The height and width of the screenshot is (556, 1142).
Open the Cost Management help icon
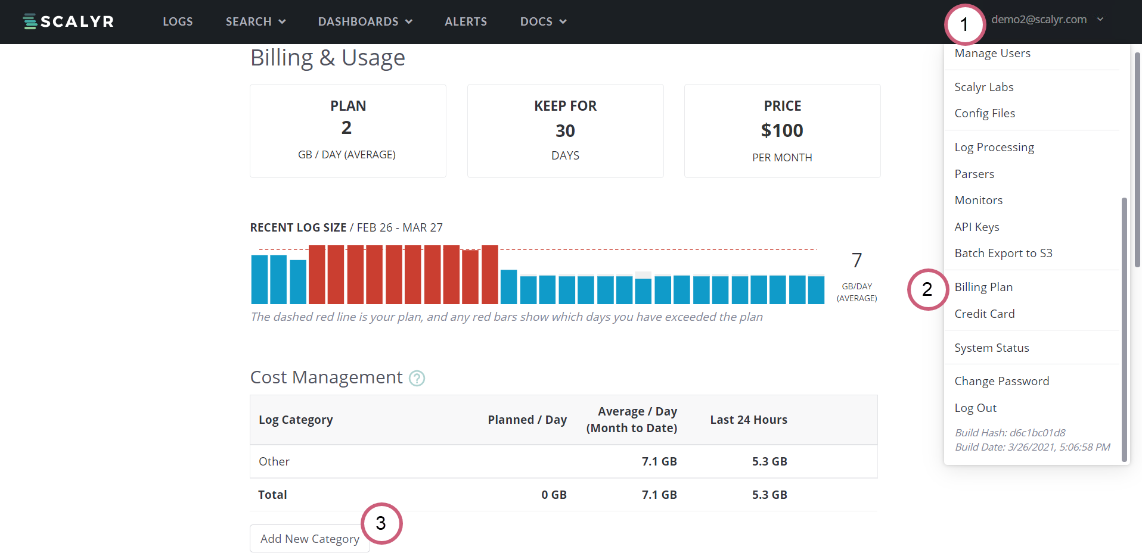pyautogui.click(x=417, y=379)
